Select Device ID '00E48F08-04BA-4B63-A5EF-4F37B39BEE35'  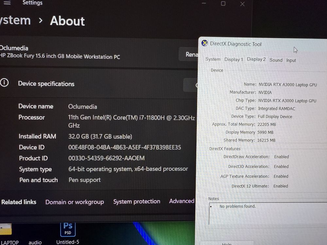(125, 147)
